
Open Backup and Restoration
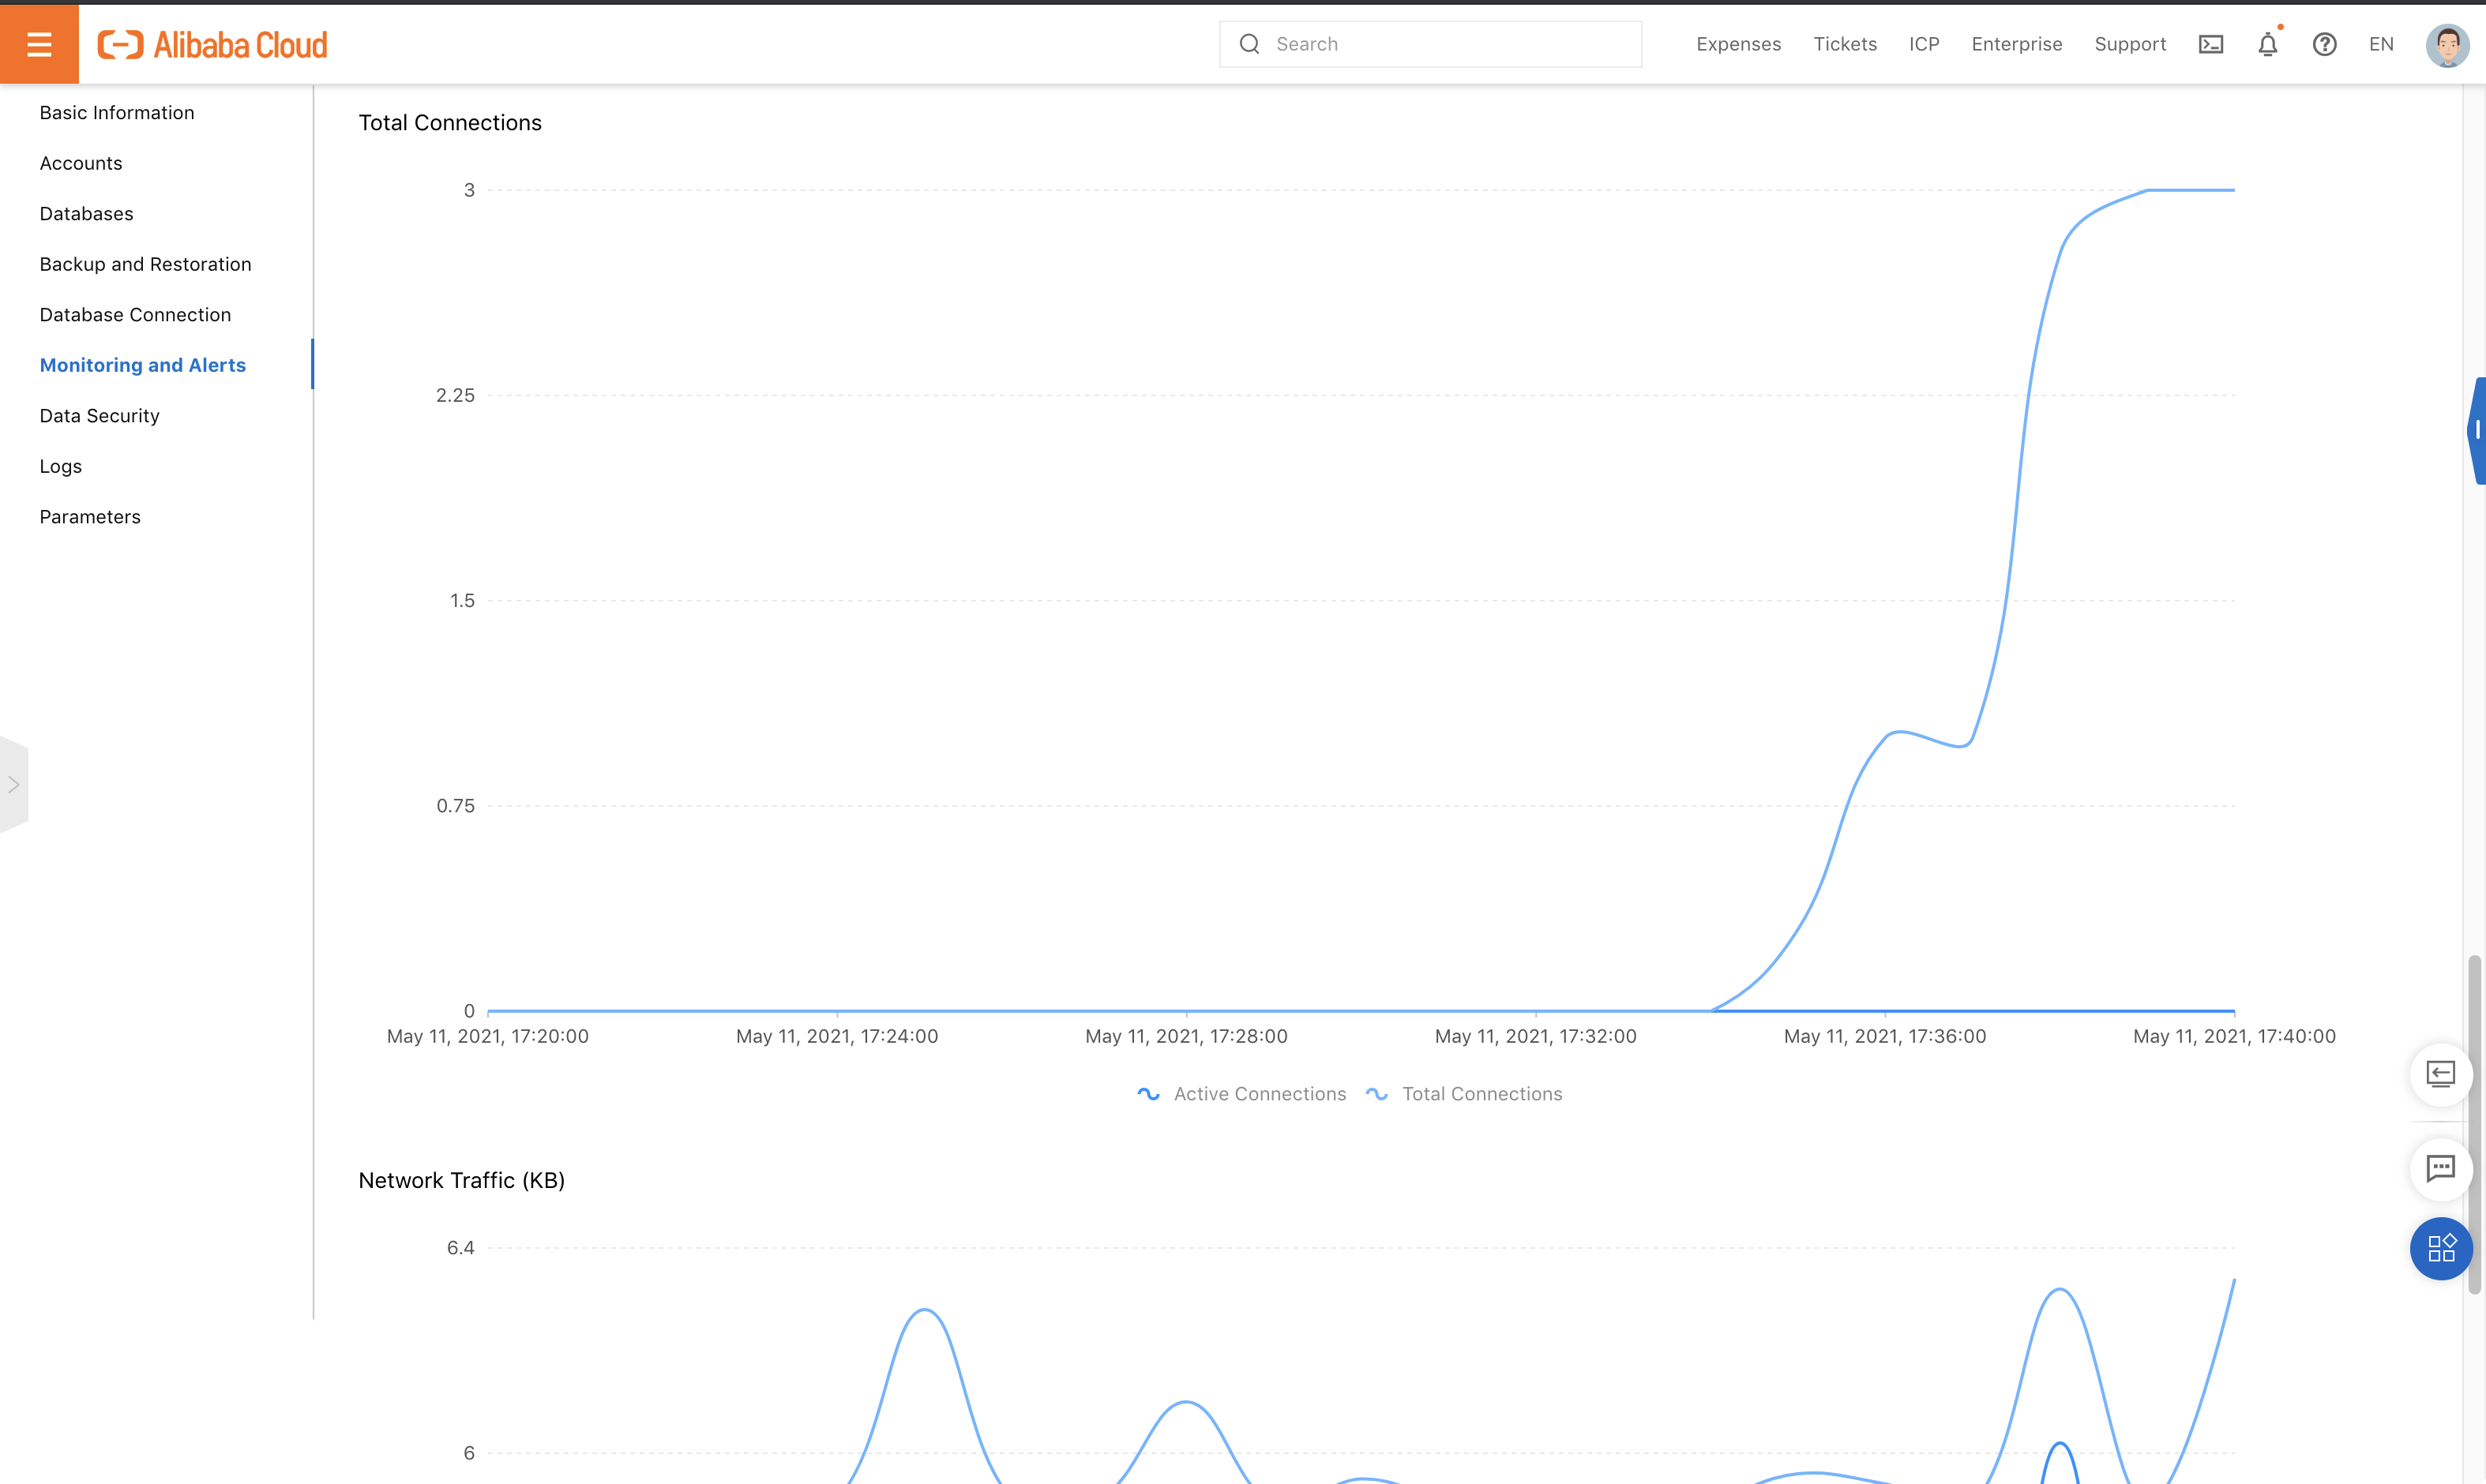click(x=145, y=264)
